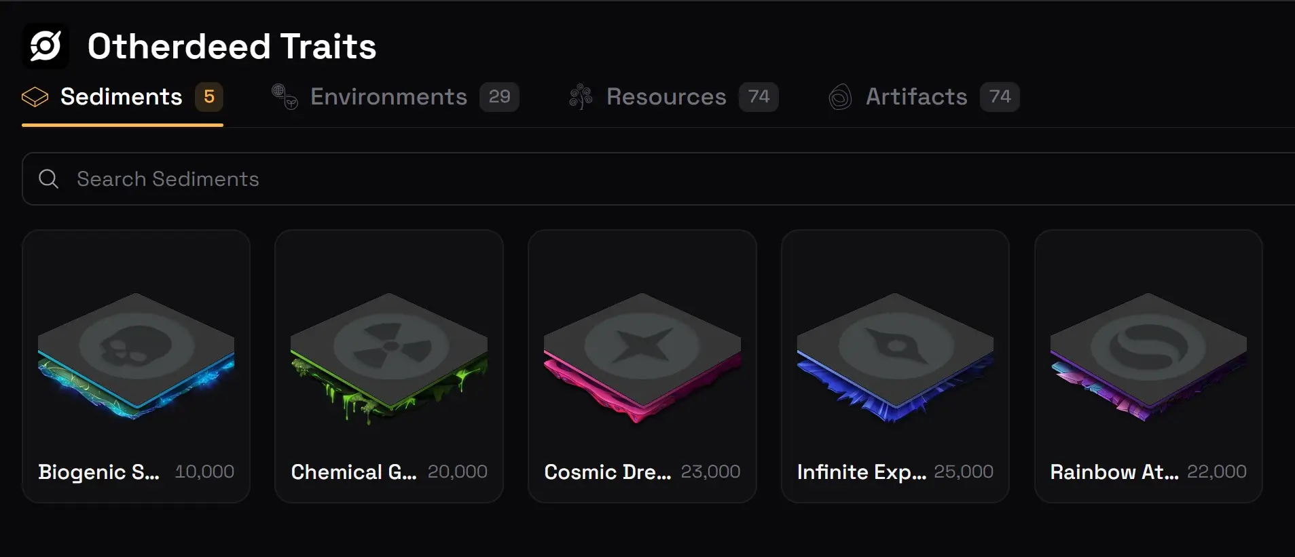Click the search magnifier icon

[x=48, y=179]
